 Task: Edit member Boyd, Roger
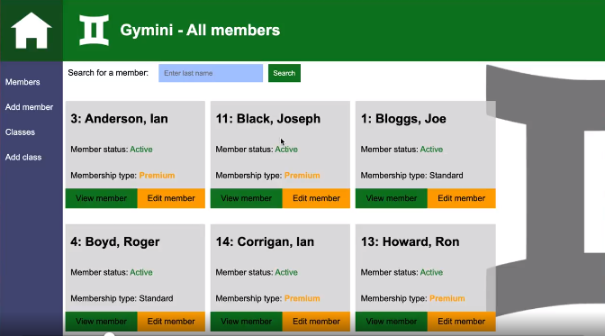171,322
